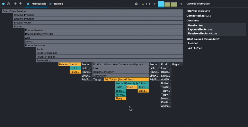Select the Anima... bar

166,106
